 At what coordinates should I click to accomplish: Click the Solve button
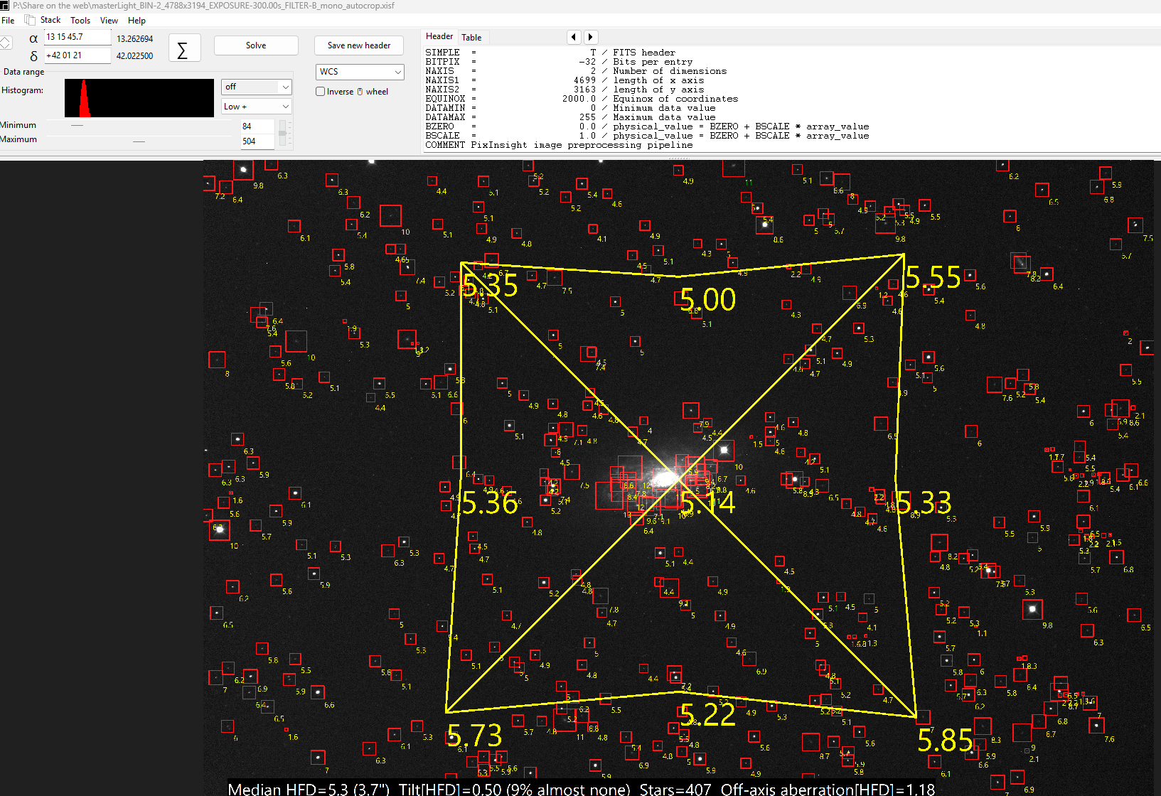pos(256,45)
